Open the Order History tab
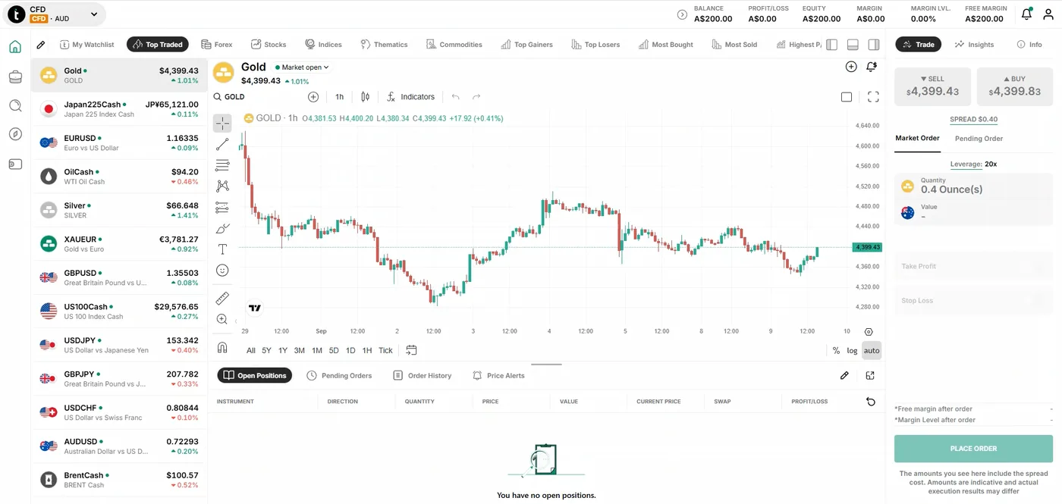The width and height of the screenshot is (1062, 504). 422,375
